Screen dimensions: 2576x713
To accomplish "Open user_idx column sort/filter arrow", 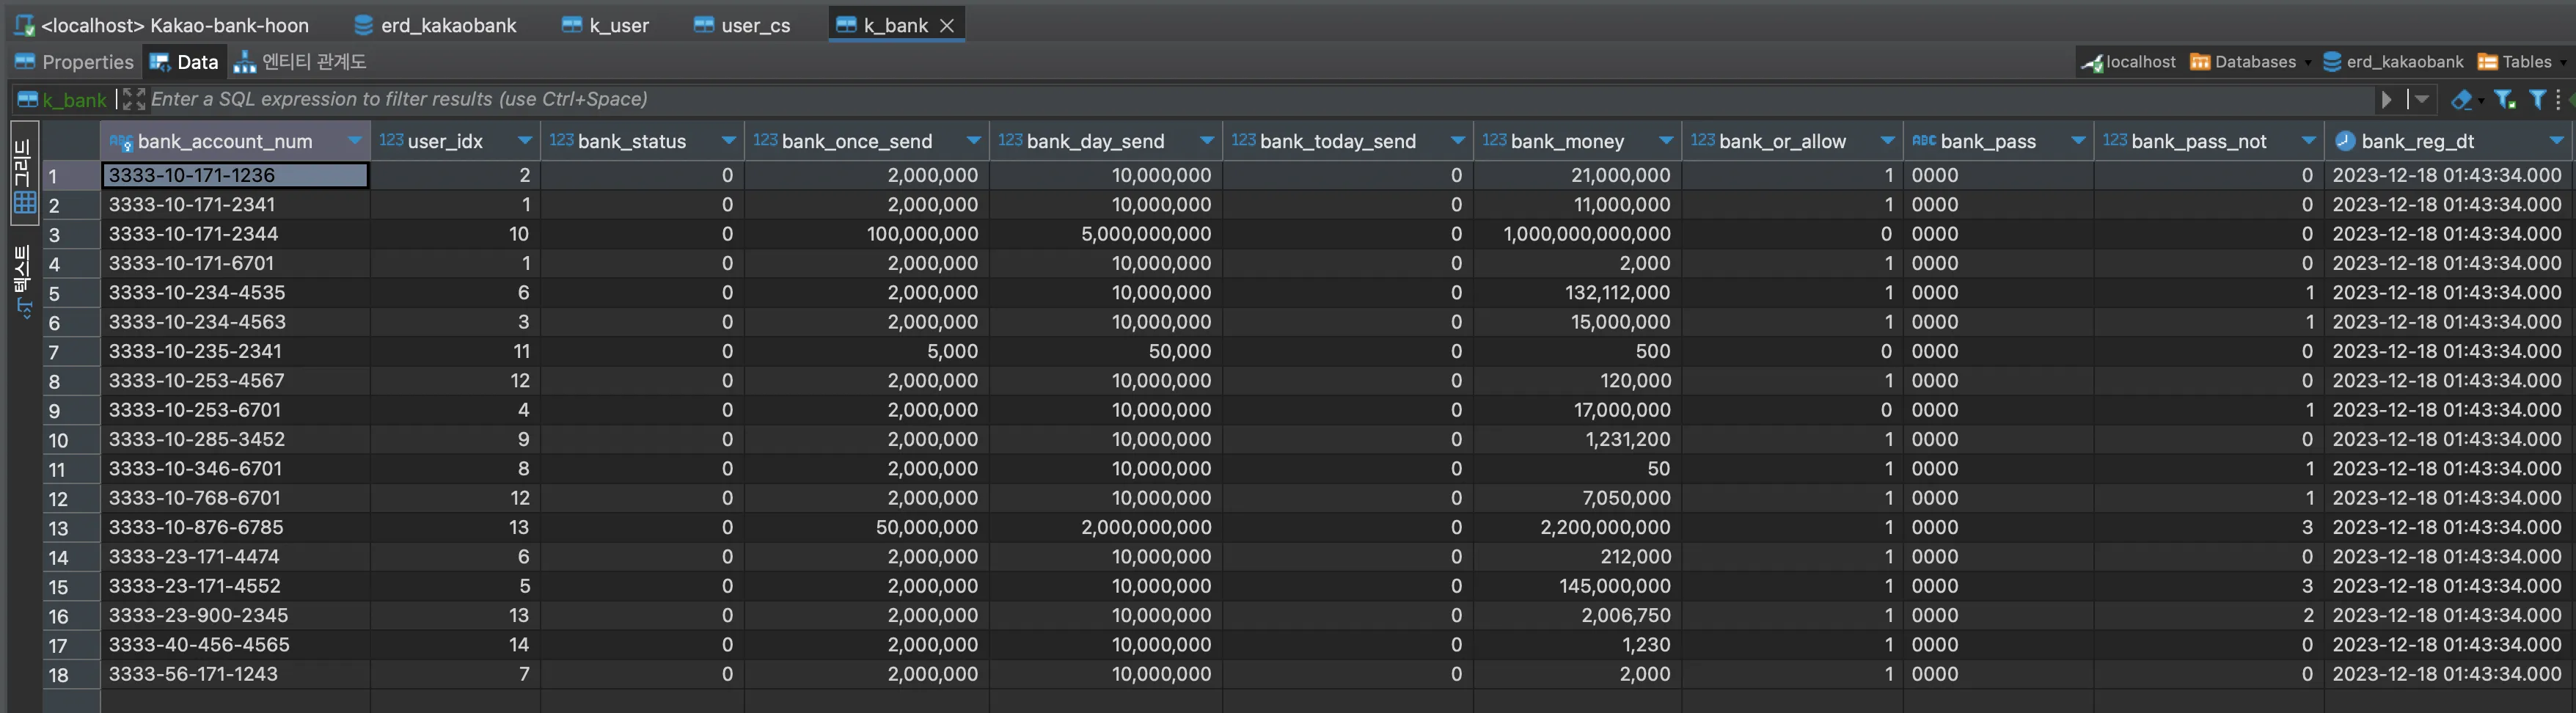I will (x=525, y=141).
